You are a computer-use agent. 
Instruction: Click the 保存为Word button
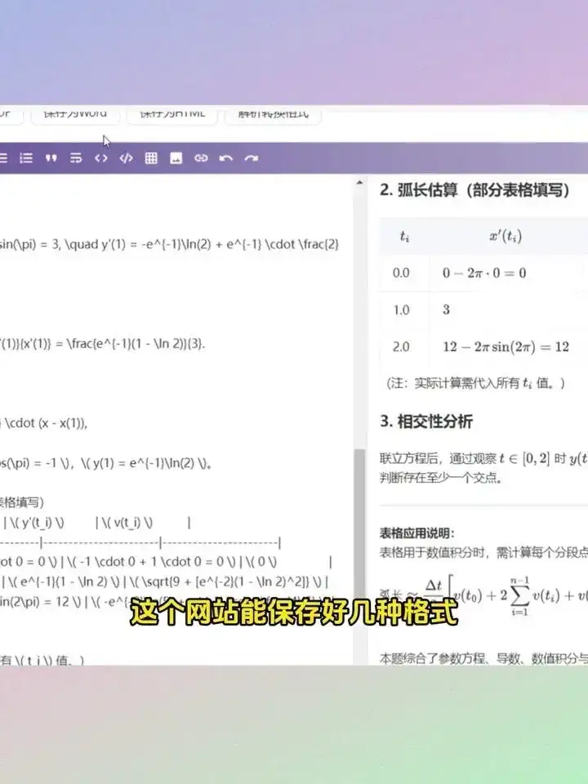click(x=75, y=114)
